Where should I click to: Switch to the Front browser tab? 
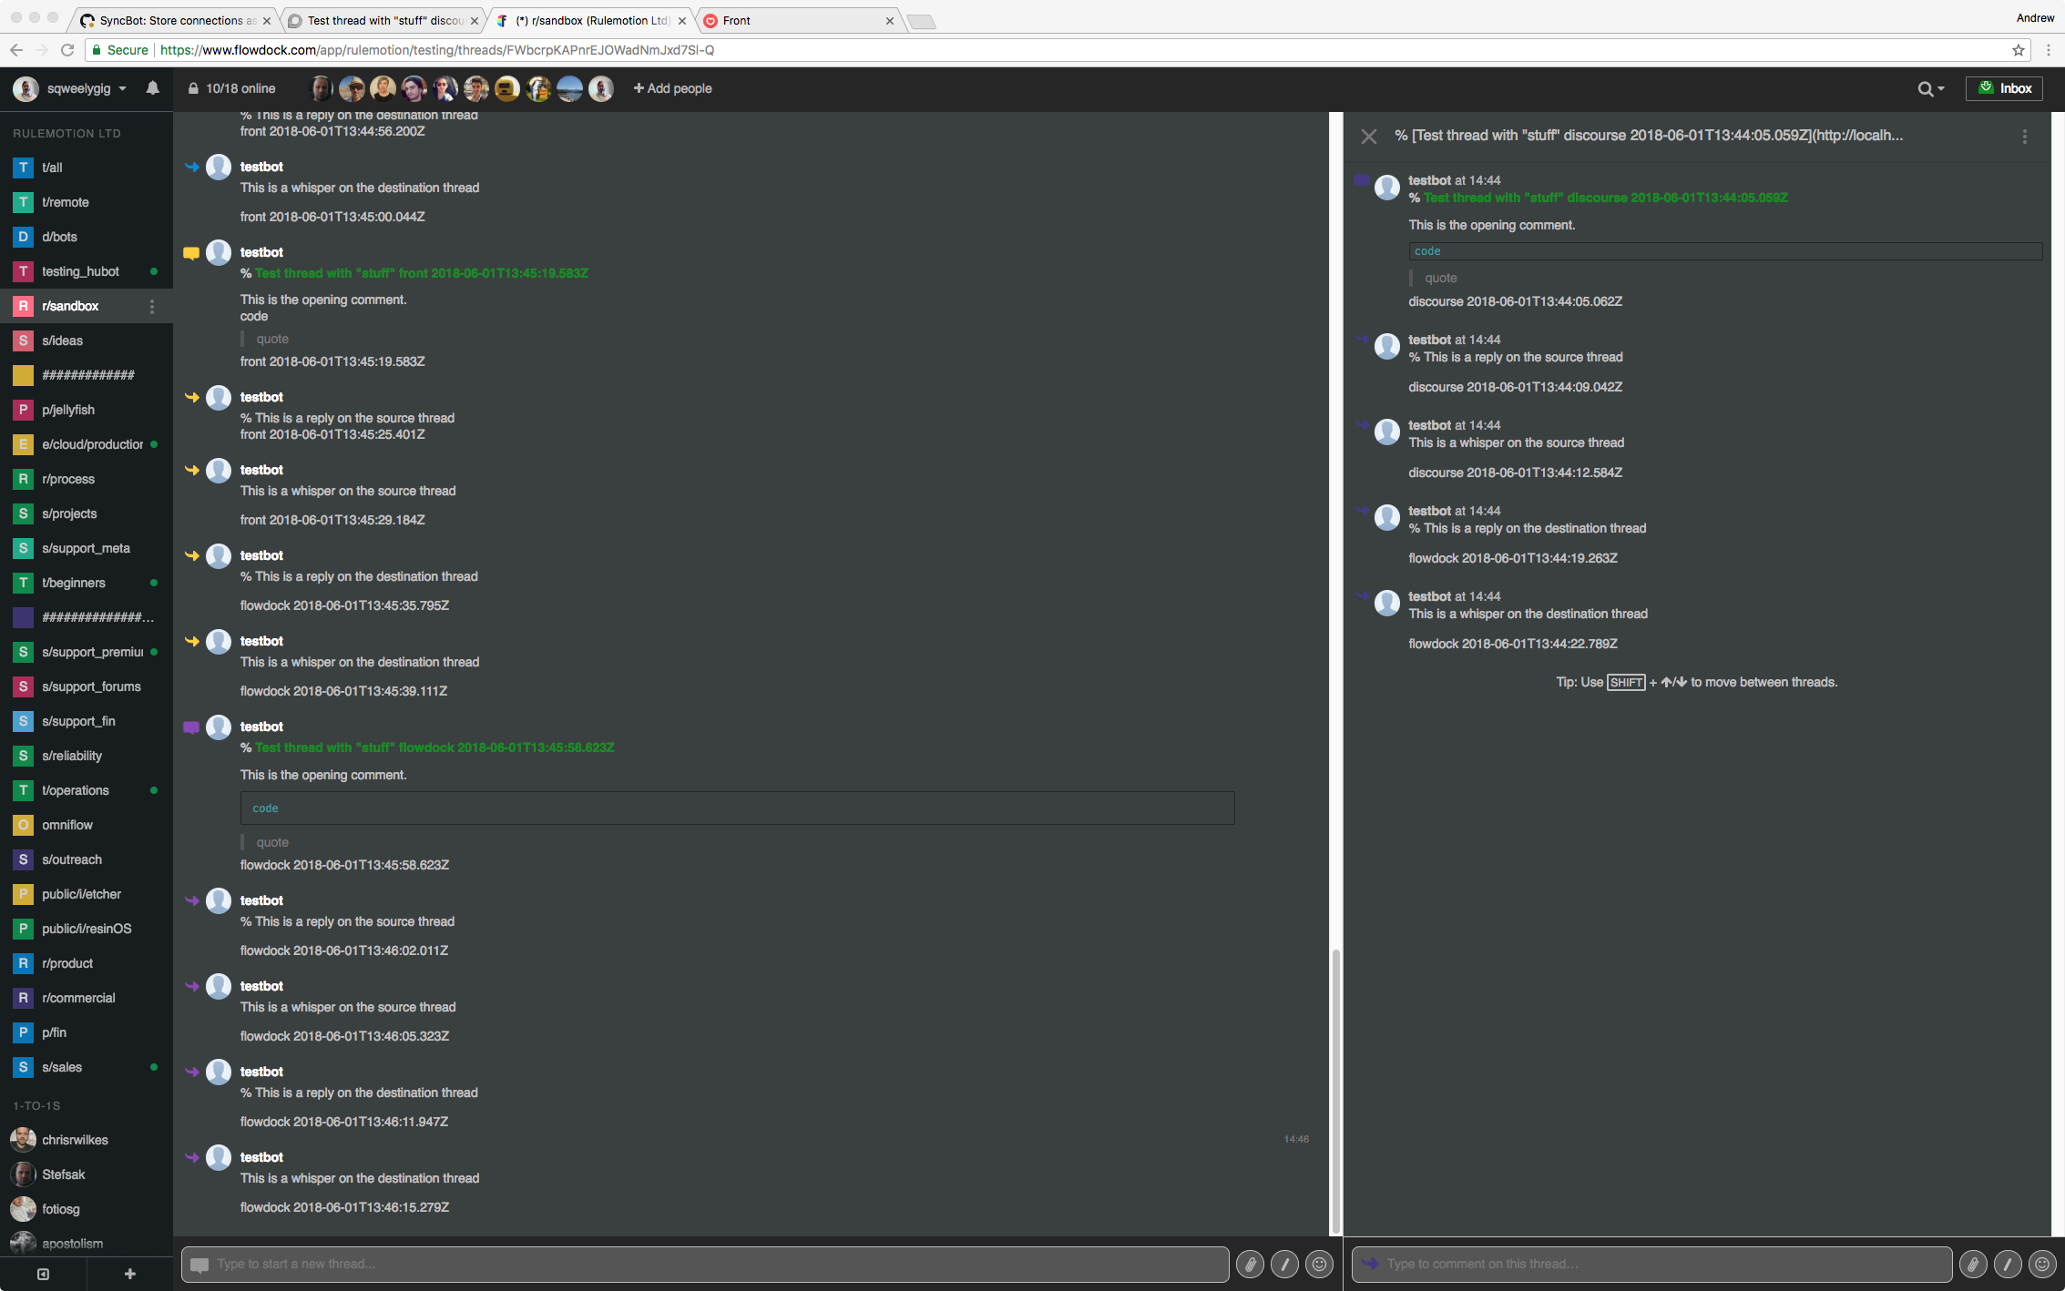pyautogui.click(x=783, y=20)
